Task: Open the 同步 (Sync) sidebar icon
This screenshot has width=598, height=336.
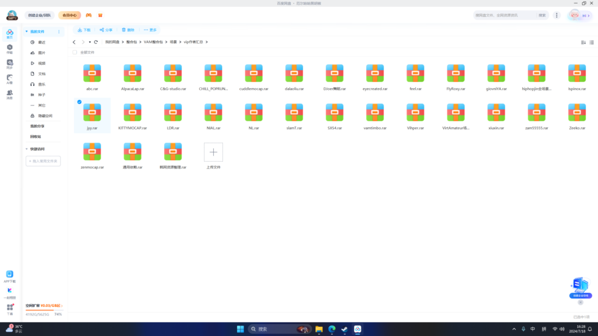Action: pyautogui.click(x=9, y=64)
